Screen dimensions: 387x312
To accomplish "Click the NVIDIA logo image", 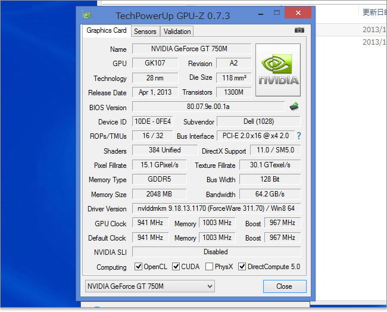I will (x=277, y=70).
